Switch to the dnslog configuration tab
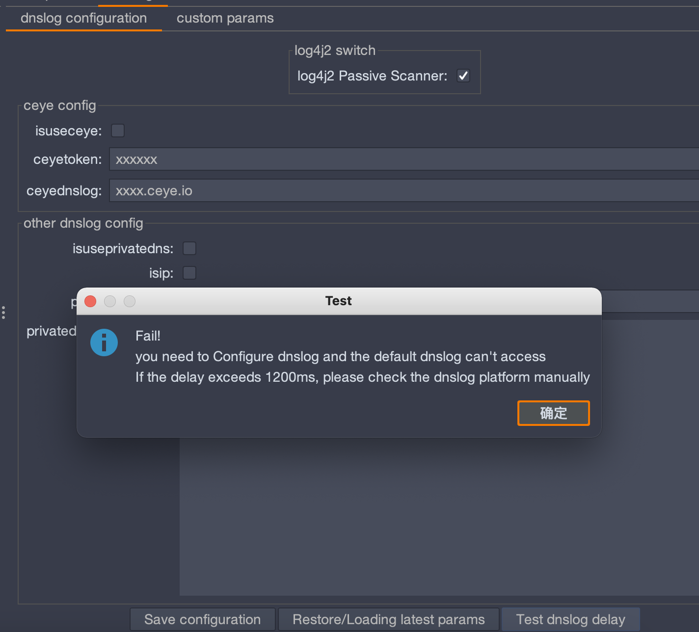 click(x=84, y=18)
